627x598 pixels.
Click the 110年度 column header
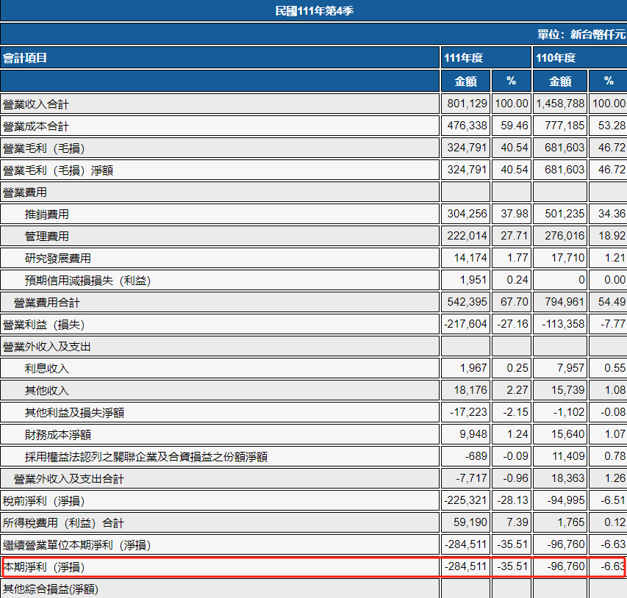point(556,57)
